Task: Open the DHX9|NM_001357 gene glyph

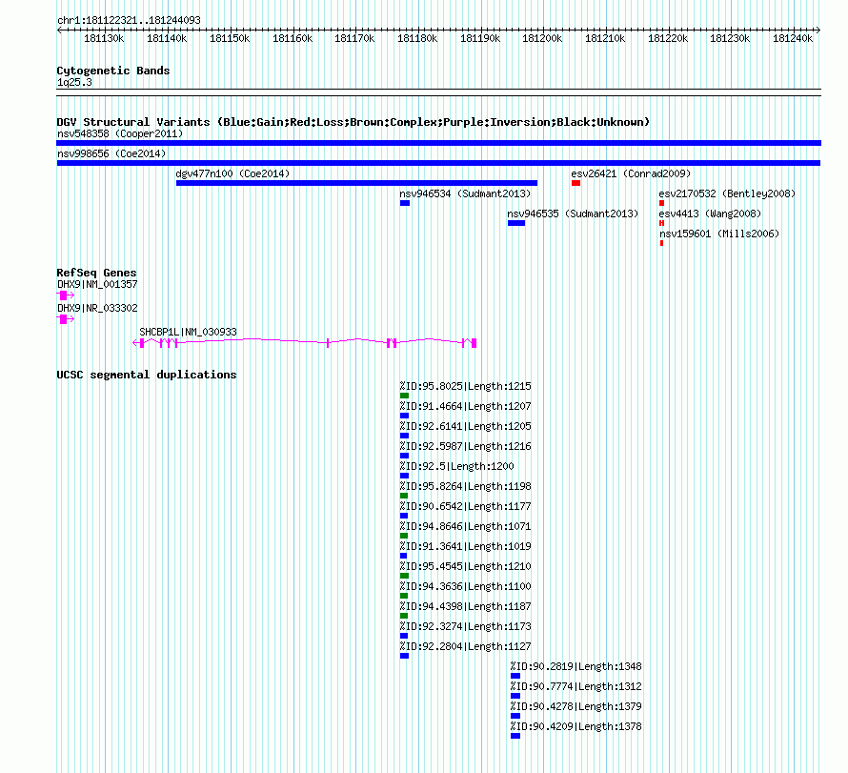Action: 66,295
